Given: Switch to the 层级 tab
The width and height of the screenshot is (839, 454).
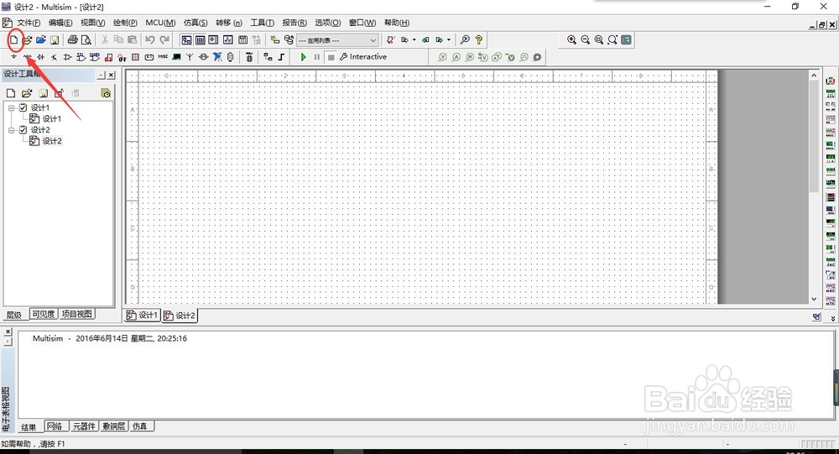Looking at the screenshot, I should (x=14, y=315).
